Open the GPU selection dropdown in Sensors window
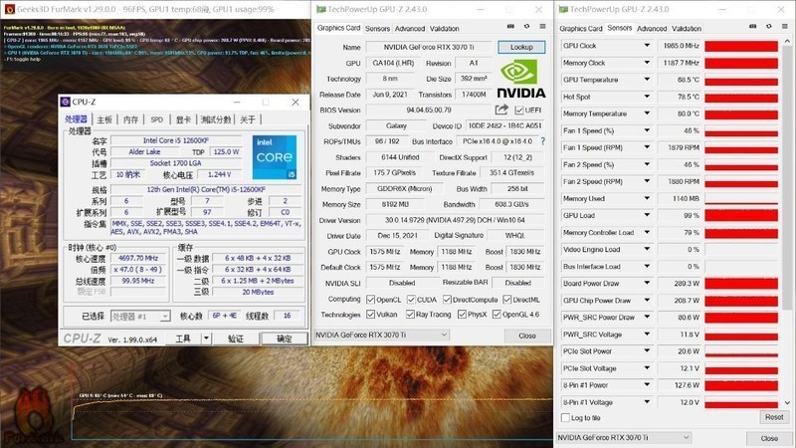 (x=624, y=437)
